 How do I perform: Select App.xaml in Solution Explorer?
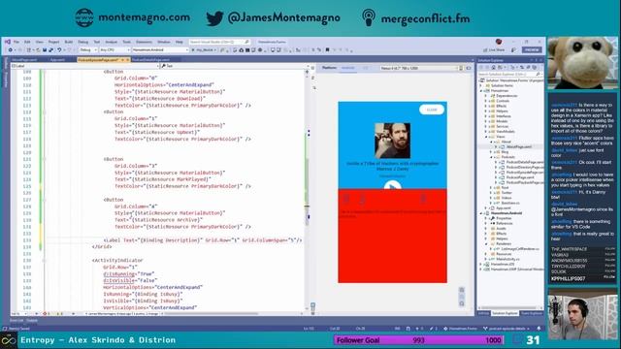click(503, 208)
